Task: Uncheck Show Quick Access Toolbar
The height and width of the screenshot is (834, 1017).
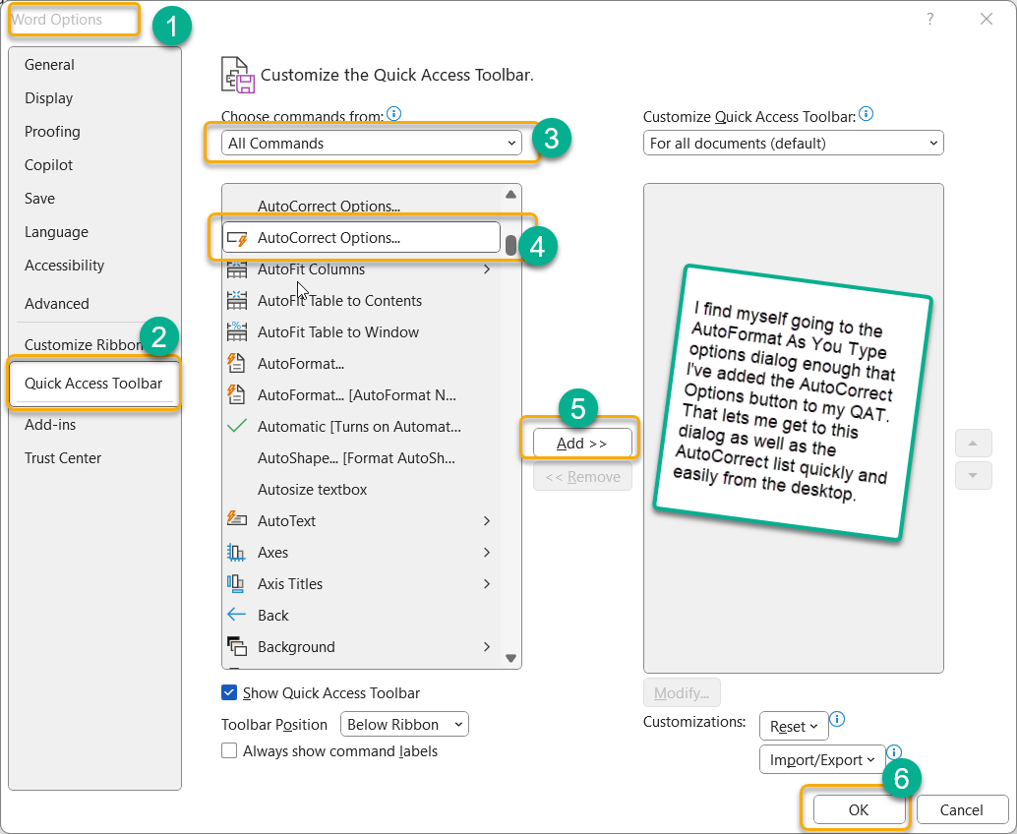Action: pos(229,692)
